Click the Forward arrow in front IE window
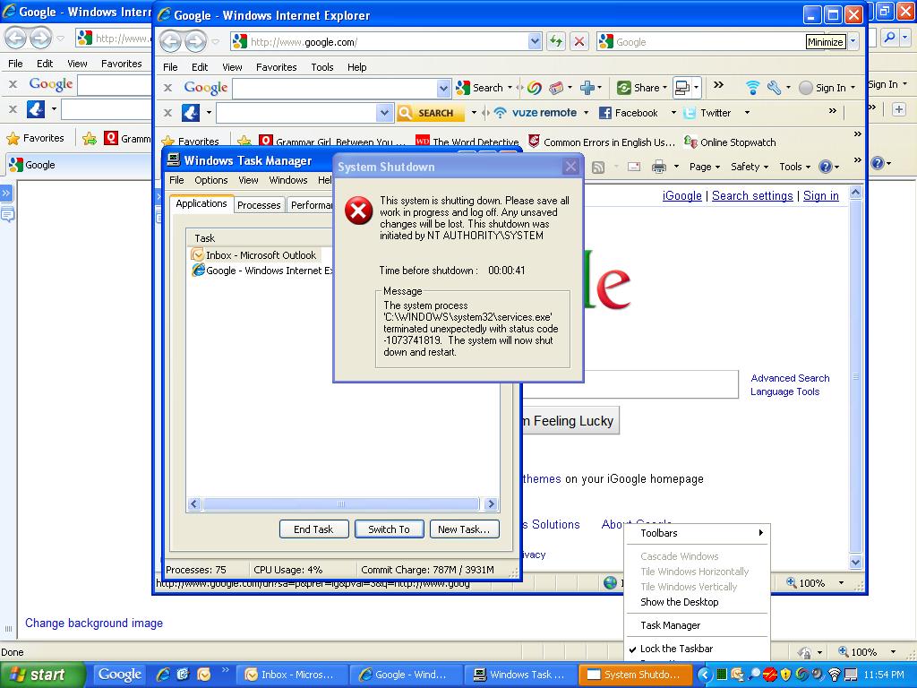This screenshot has height=688, width=917. point(195,41)
